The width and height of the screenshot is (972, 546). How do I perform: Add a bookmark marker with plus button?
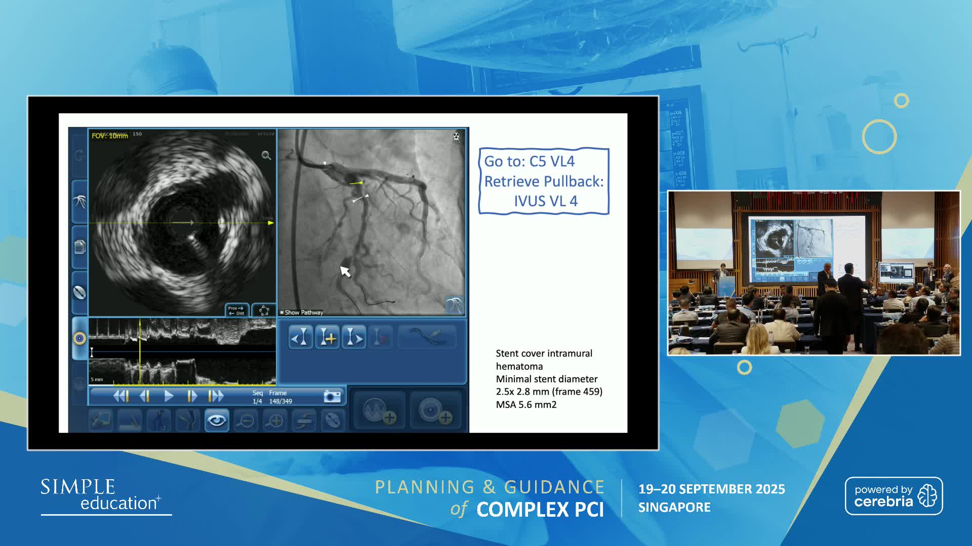tap(328, 337)
